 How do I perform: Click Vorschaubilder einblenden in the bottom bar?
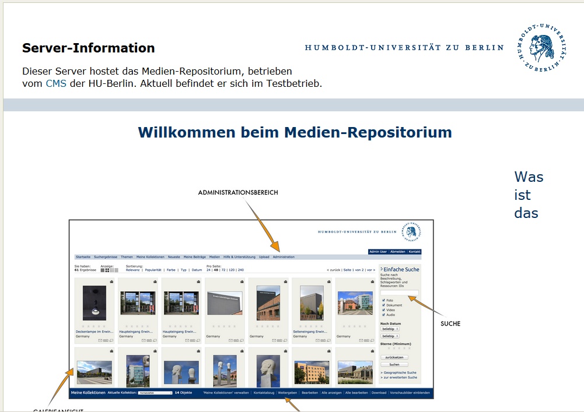410,393
